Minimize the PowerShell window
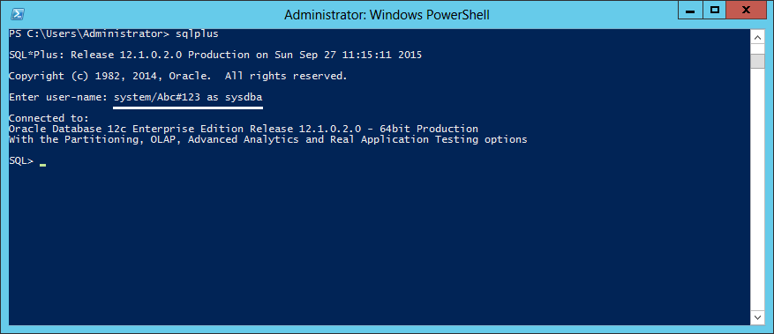This screenshot has width=774, height=334. pyautogui.click(x=690, y=10)
